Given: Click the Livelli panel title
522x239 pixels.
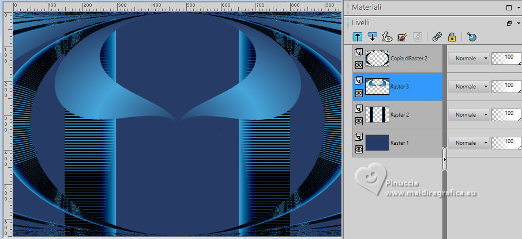Looking at the screenshot, I should (x=361, y=23).
